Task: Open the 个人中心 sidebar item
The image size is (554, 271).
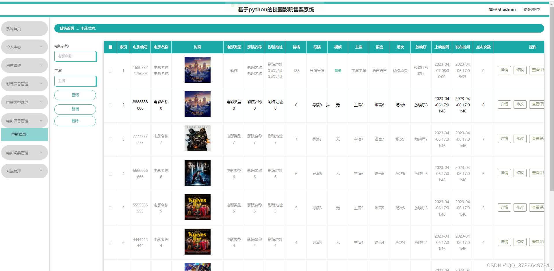Action: point(25,47)
